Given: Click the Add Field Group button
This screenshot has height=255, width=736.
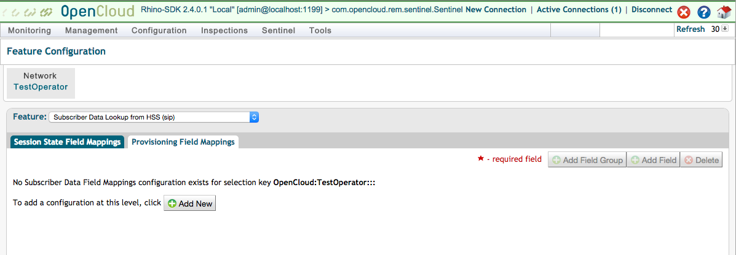Looking at the screenshot, I should [x=587, y=160].
